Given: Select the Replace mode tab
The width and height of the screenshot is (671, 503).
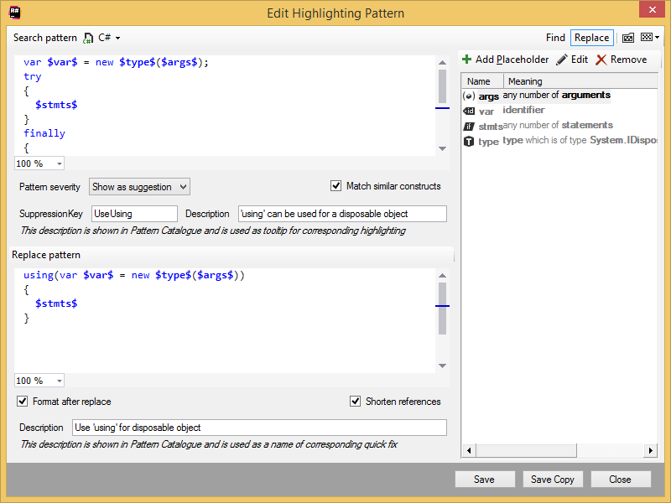Looking at the screenshot, I should tap(591, 38).
